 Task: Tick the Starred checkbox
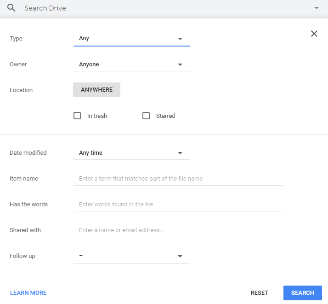pos(146,116)
